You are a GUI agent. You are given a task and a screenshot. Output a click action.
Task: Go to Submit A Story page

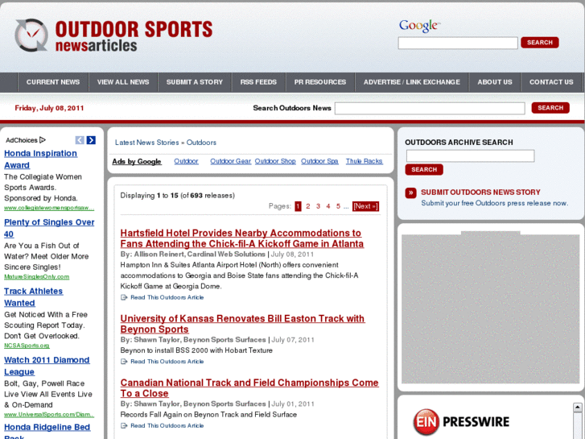point(195,82)
